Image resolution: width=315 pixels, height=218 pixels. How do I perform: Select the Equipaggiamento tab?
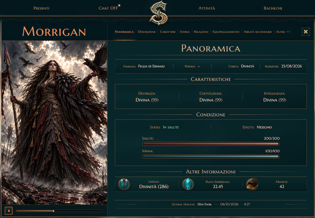pos(226,32)
